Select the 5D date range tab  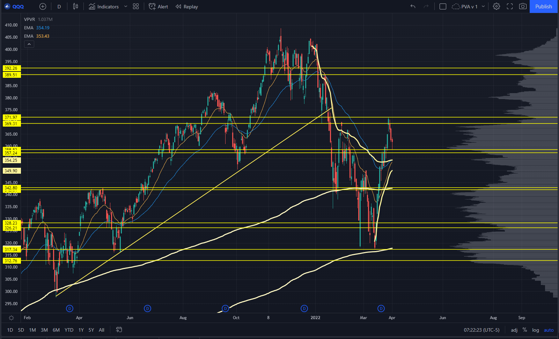click(21, 330)
